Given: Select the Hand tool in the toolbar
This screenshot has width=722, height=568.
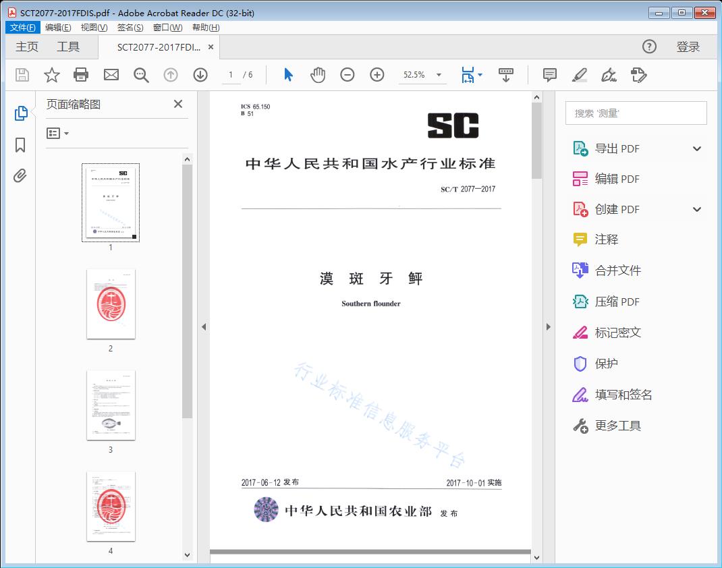Looking at the screenshot, I should pos(317,75).
